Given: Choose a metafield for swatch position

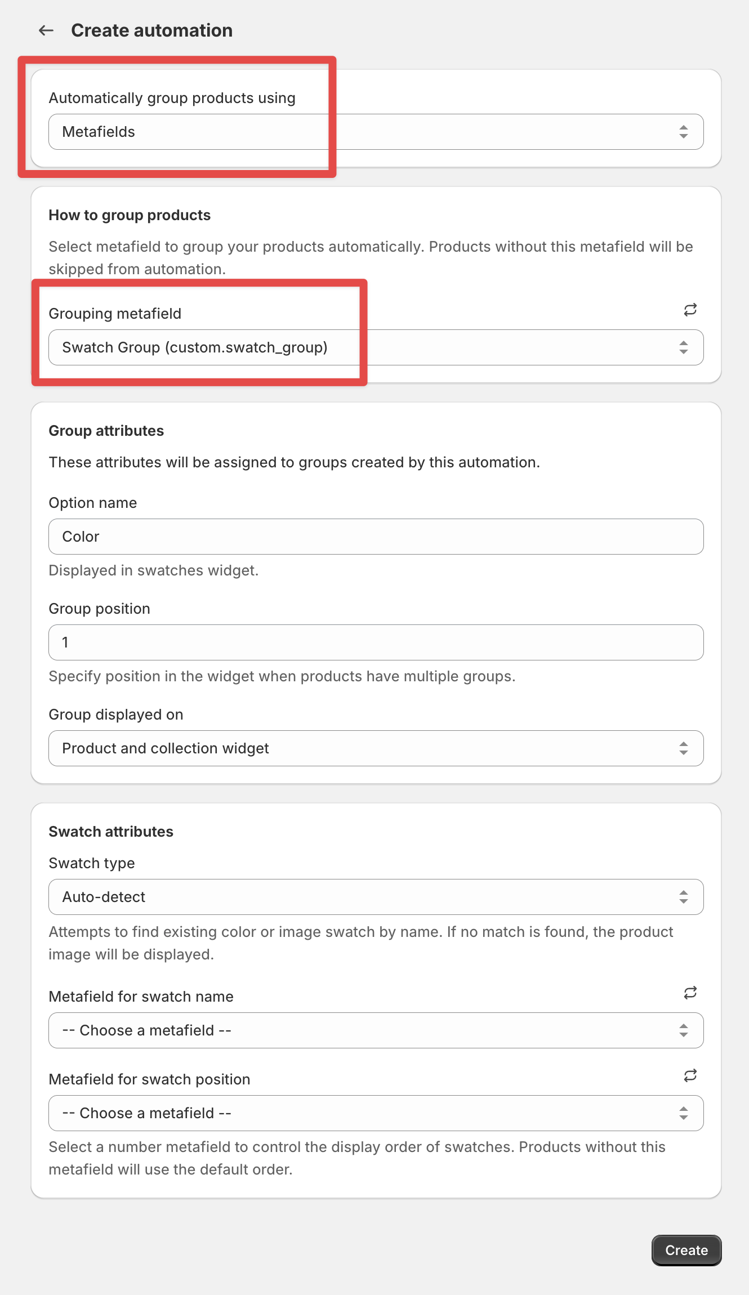Looking at the screenshot, I should point(376,1113).
